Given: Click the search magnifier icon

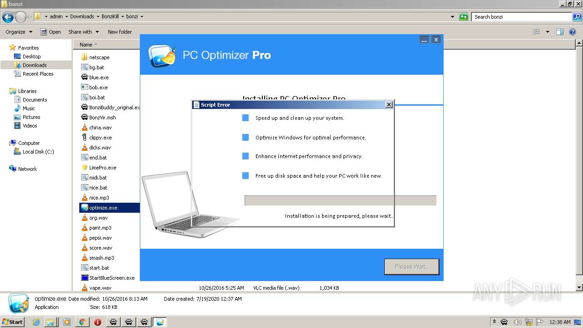Looking at the screenshot, I should coord(577,17).
